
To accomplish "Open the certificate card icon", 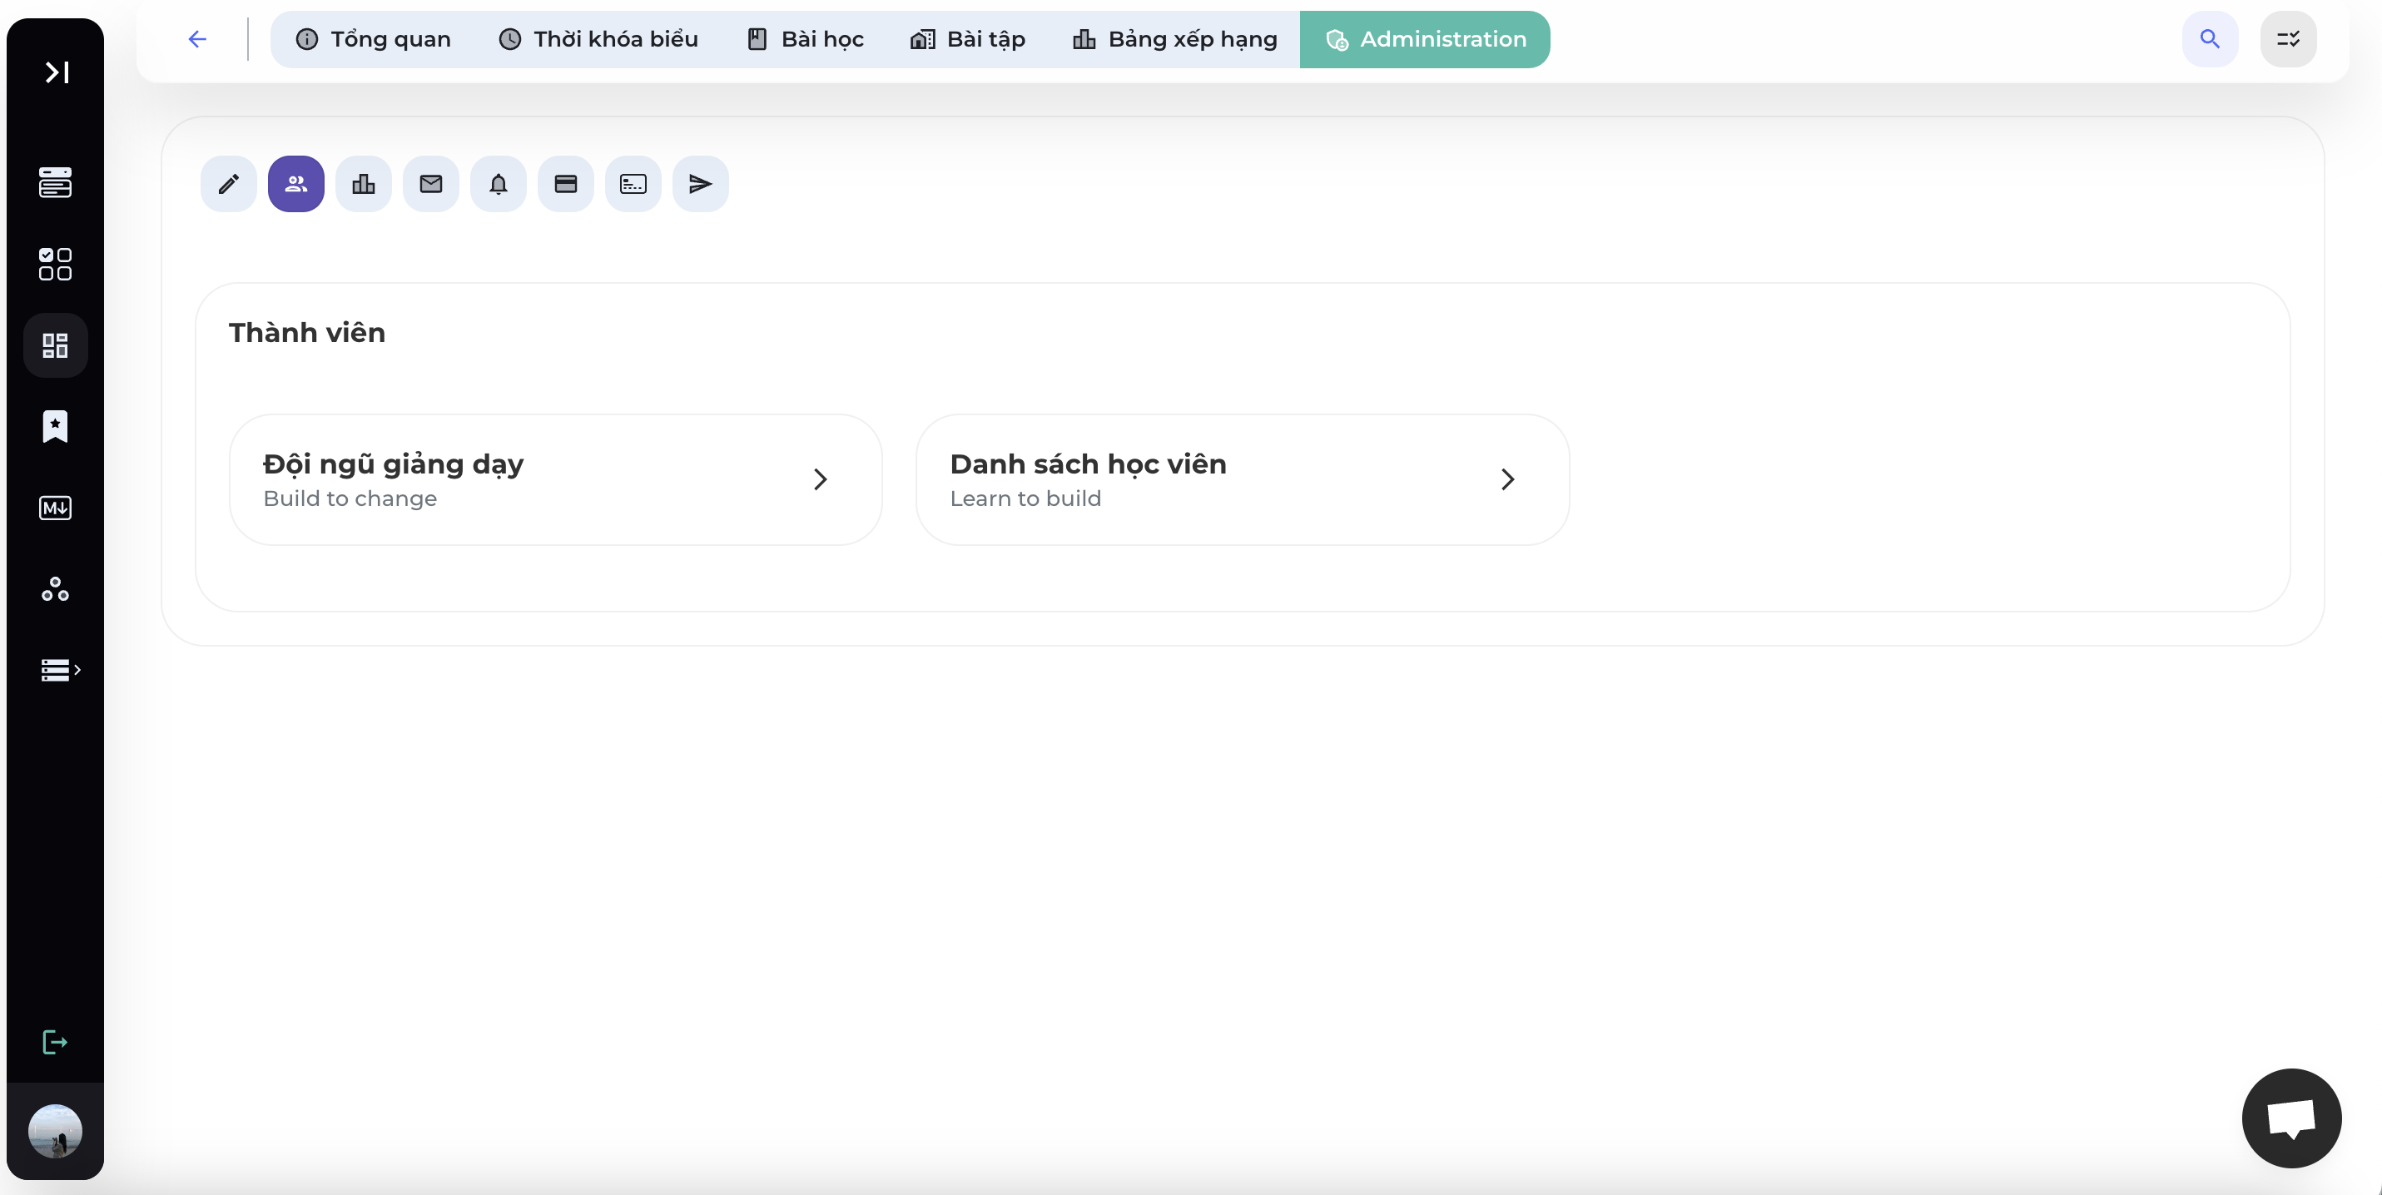I will coord(633,184).
